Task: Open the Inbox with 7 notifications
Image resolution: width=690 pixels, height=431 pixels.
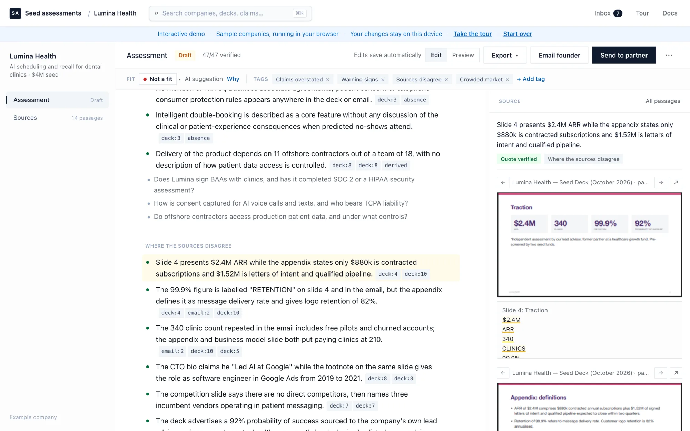Action: 608,13
